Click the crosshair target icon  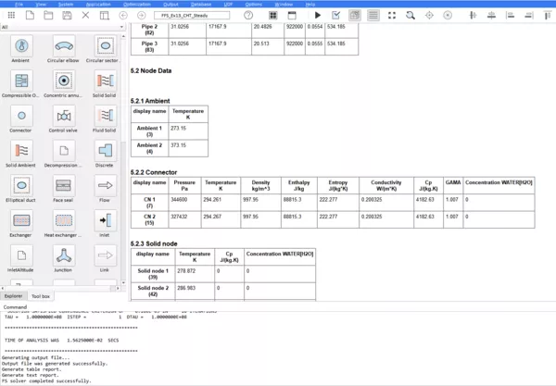tap(429, 15)
